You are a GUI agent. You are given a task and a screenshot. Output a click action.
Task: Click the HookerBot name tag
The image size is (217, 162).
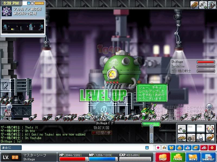pyautogui.click(x=151, y=124)
